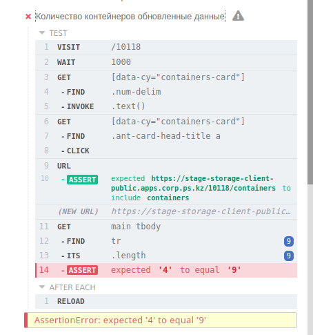Image resolution: width=313 pixels, height=335 pixels.
Task: Click the red failed ASSERT badge
Action: pyautogui.click(x=82, y=270)
